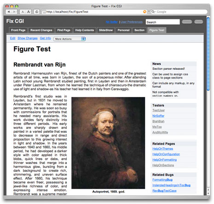Click the scrollbar down arrow
Viewport: 214px width, 204px height.
coord(208,193)
